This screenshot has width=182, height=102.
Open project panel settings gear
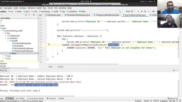[34, 15]
